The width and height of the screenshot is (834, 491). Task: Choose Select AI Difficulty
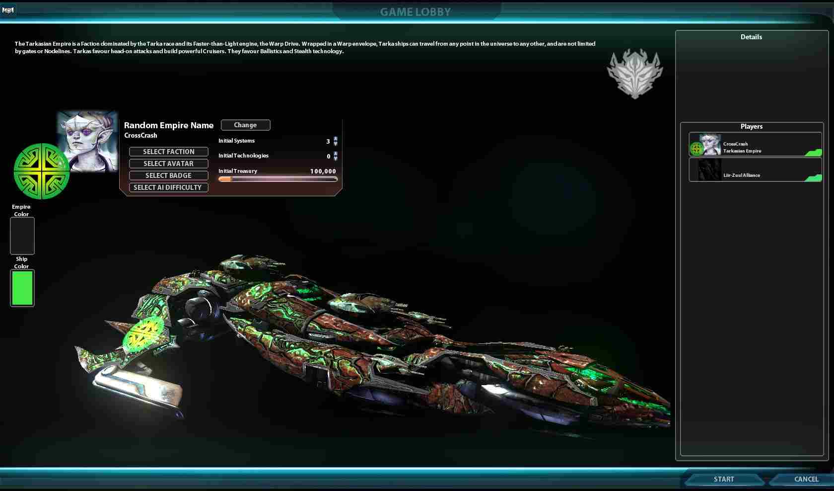168,187
